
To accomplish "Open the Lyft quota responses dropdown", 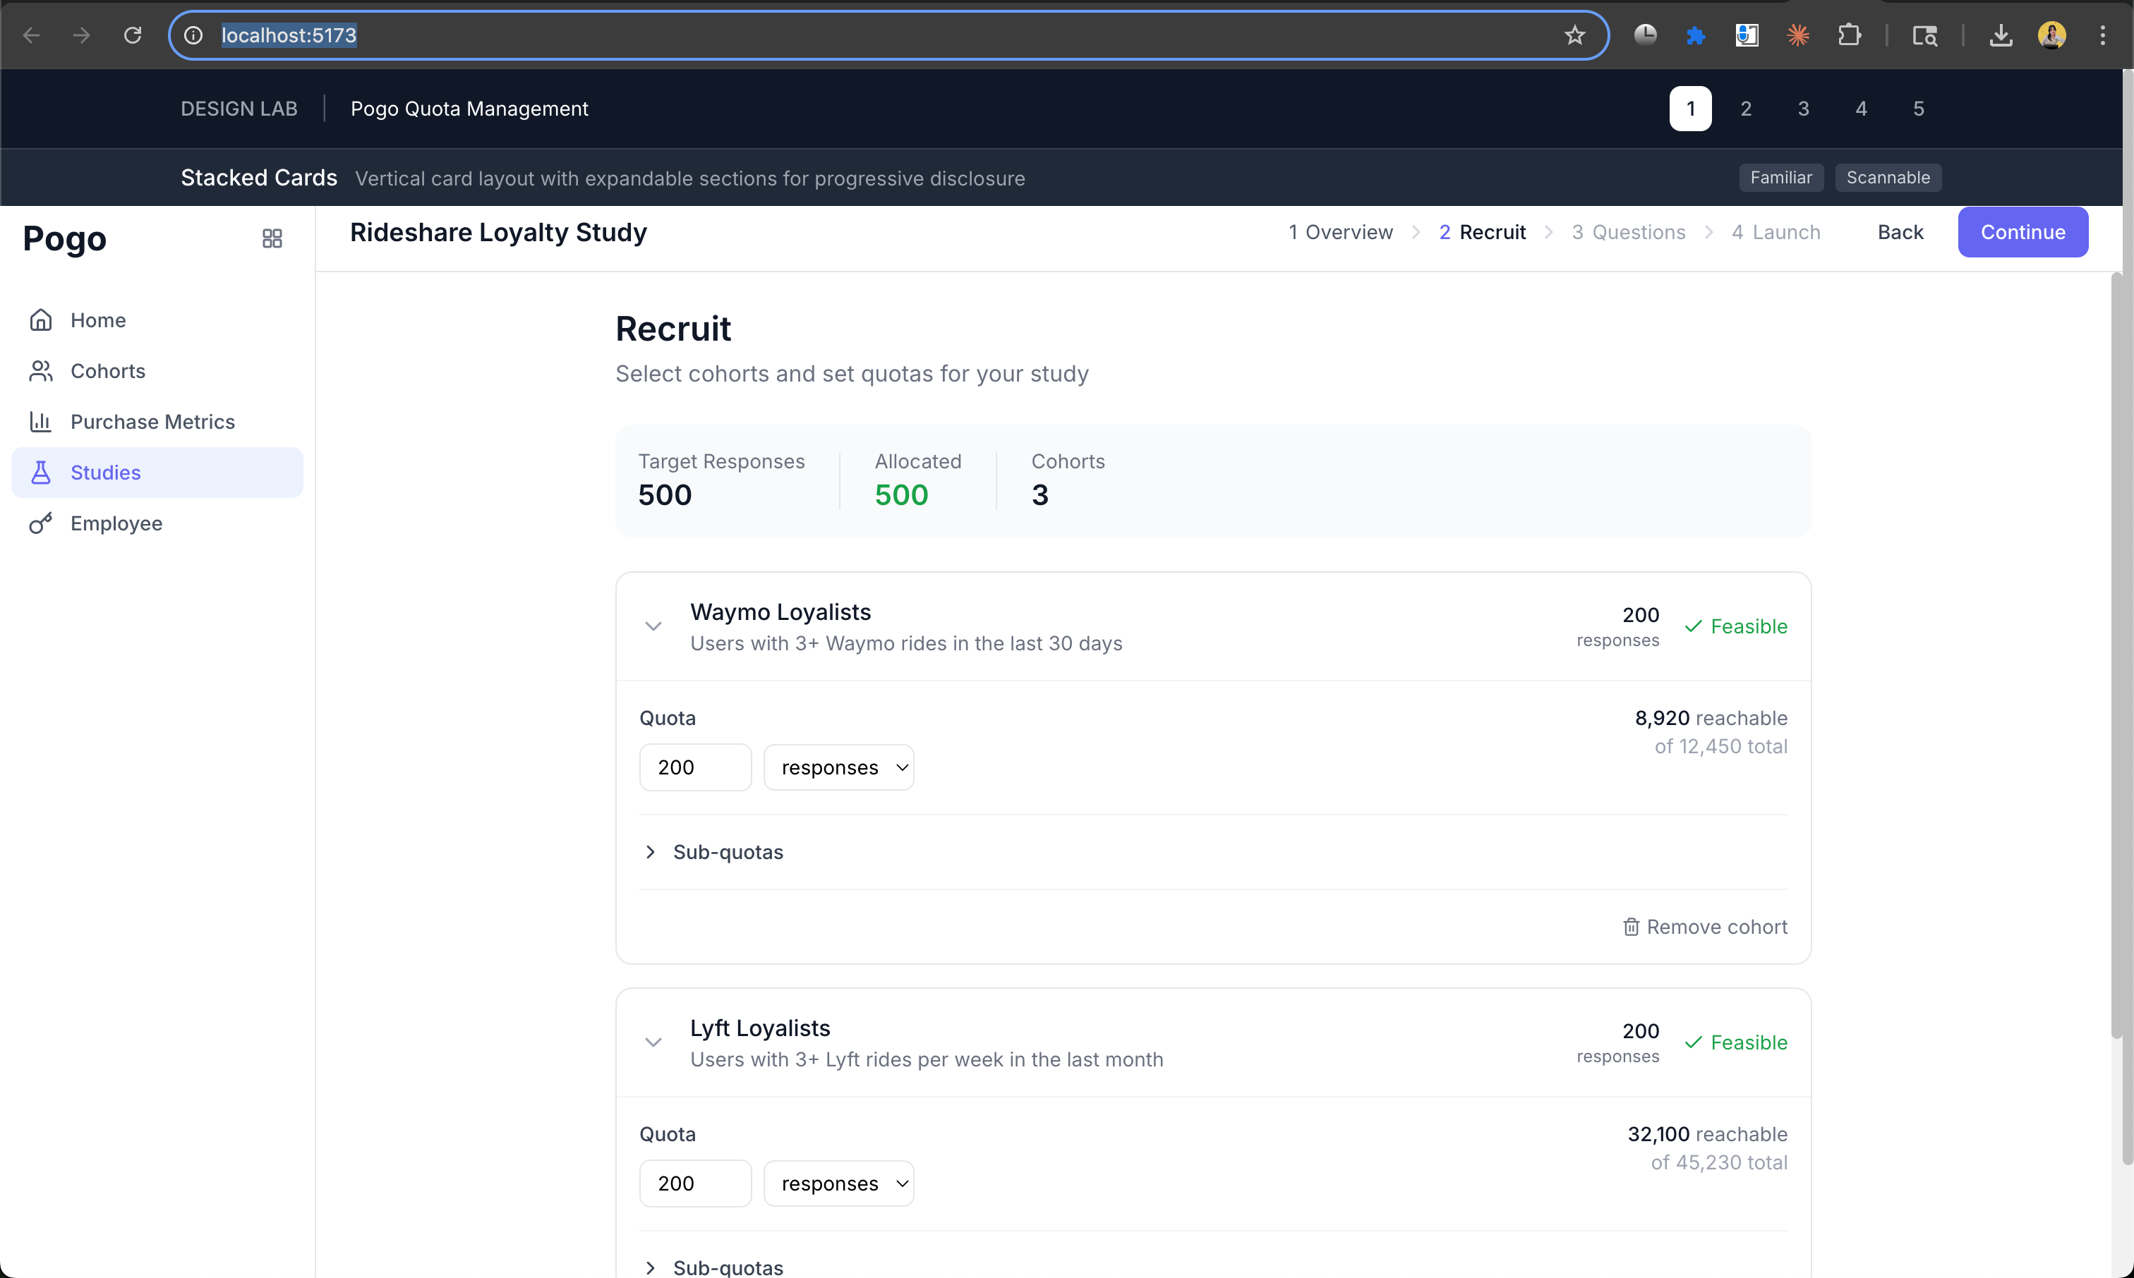I will [x=838, y=1183].
